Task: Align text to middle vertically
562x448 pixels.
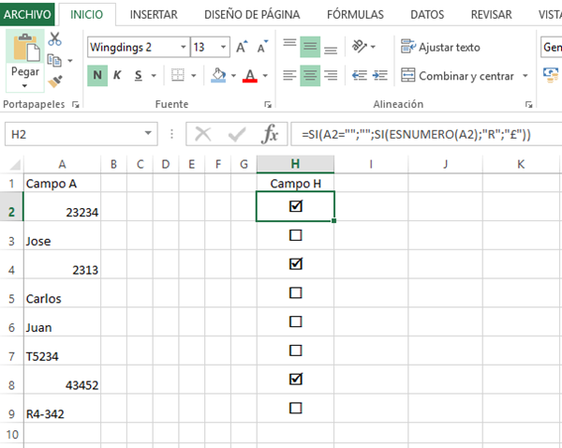Action: [x=310, y=47]
